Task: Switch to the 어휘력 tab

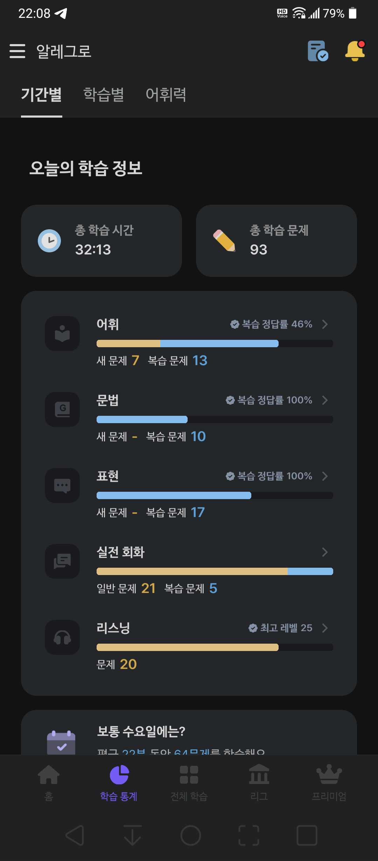Action: click(166, 94)
